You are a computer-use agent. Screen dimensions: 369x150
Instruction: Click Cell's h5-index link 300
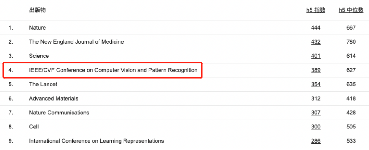(316, 127)
